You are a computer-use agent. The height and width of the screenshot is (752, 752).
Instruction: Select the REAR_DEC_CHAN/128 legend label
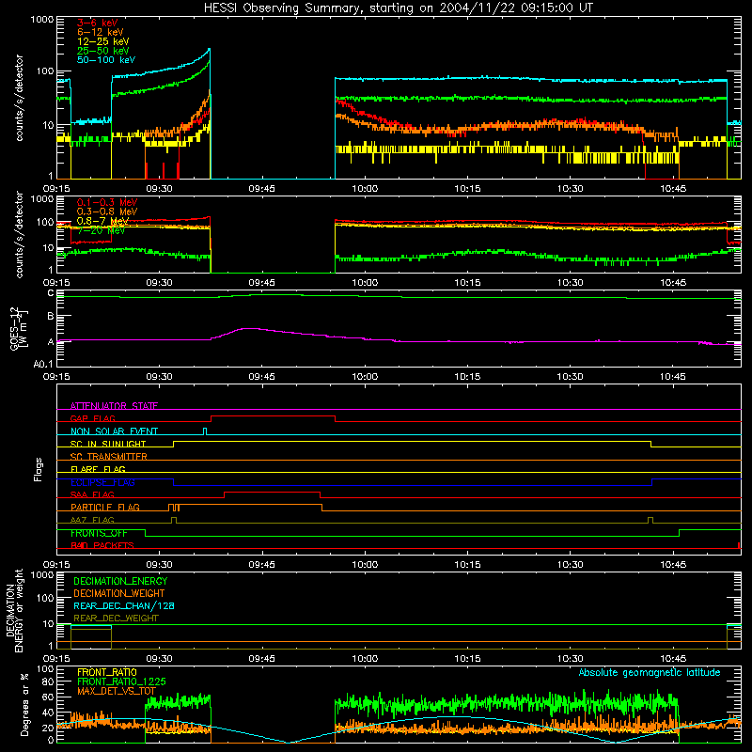pos(124,605)
